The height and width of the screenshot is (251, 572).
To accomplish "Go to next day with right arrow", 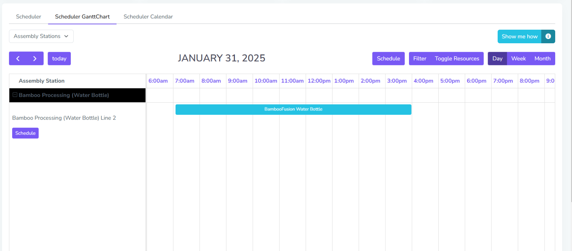I will tap(35, 59).
